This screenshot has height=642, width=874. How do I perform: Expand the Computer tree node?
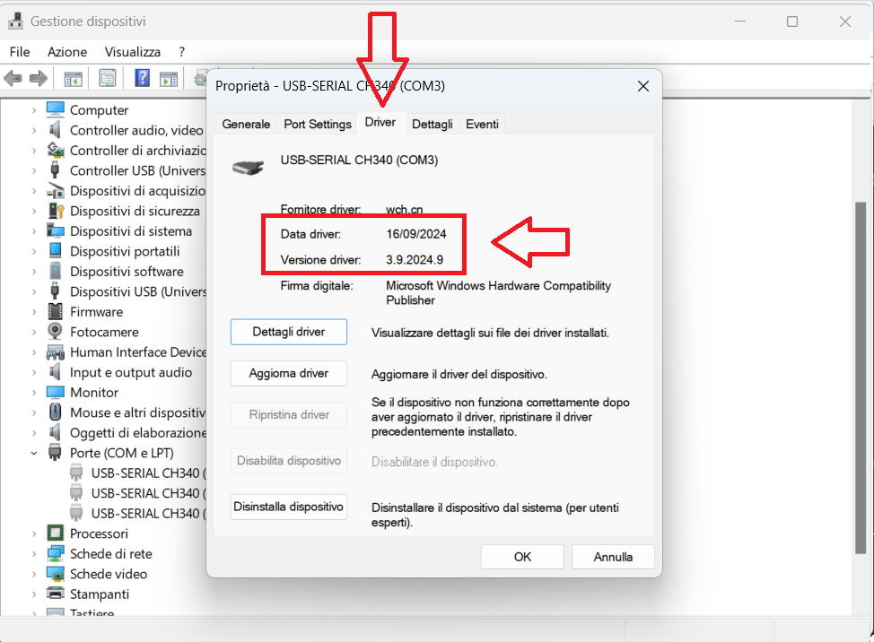(34, 110)
